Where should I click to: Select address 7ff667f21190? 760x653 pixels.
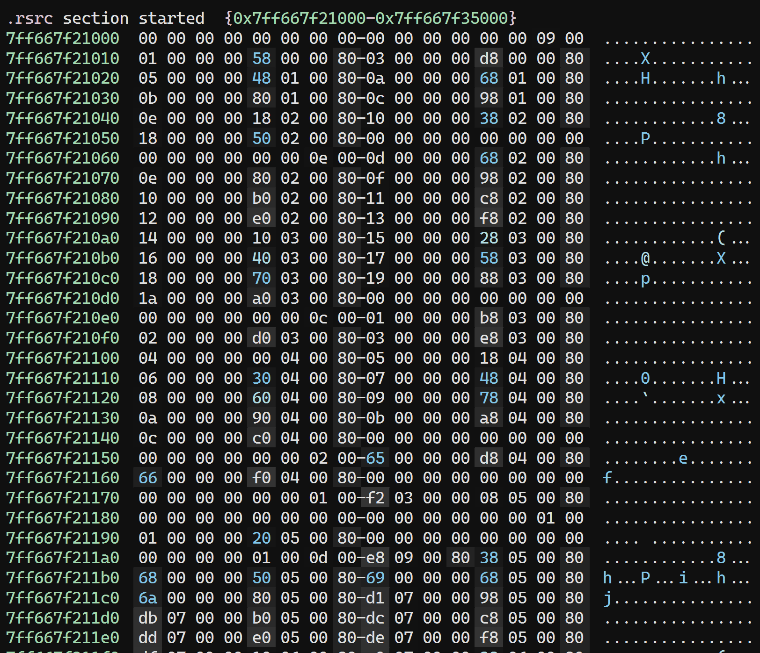point(63,538)
